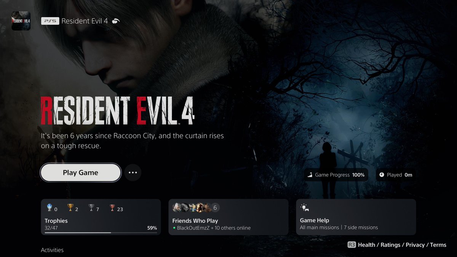Click the bronze trophy count 23
The image size is (457, 257).
coord(120,209)
